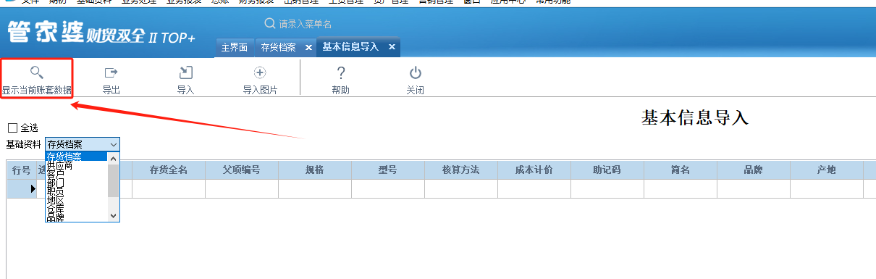Click the 型号 column header
This screenshot has width=876, height=279.
[x=388, y=170]
